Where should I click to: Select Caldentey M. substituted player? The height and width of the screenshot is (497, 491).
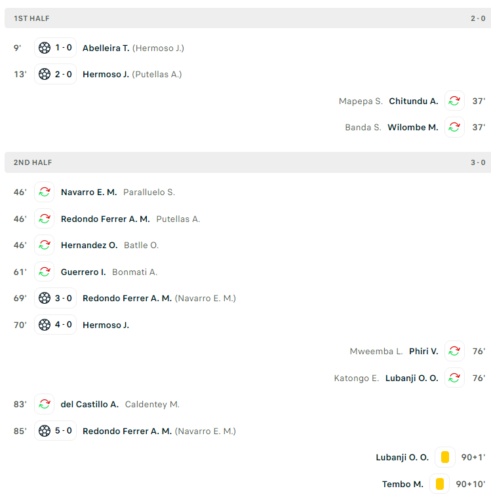coord(152,405)
